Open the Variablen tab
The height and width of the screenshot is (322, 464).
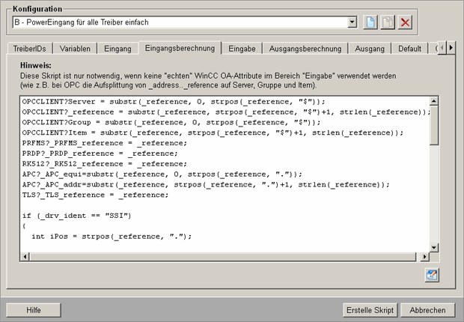point(76,49)
